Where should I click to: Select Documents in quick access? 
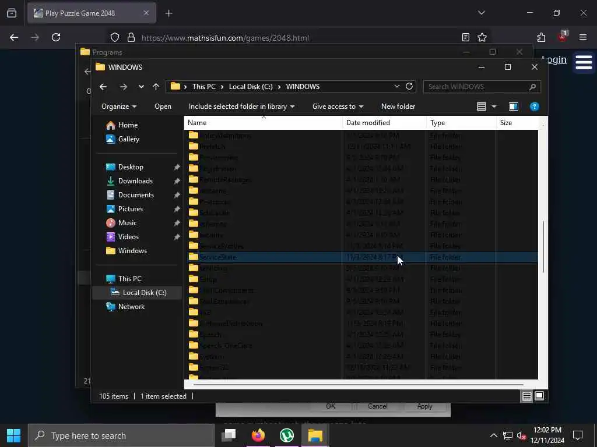(x=136, y=195)
